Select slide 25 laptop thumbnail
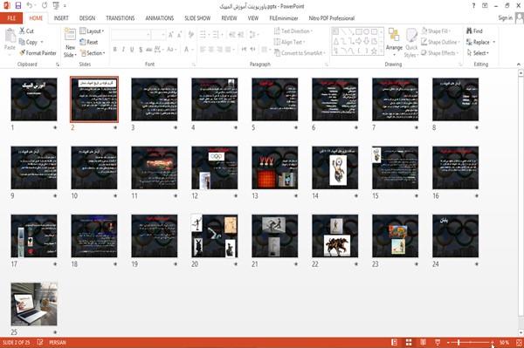524x348 pixels. pos(34,304)
